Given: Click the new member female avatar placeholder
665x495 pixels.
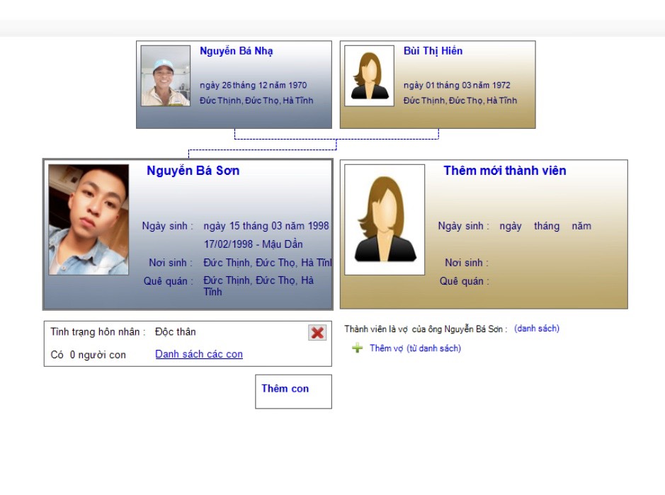Looking at the screenshot, I should click(x=385, y=220).
